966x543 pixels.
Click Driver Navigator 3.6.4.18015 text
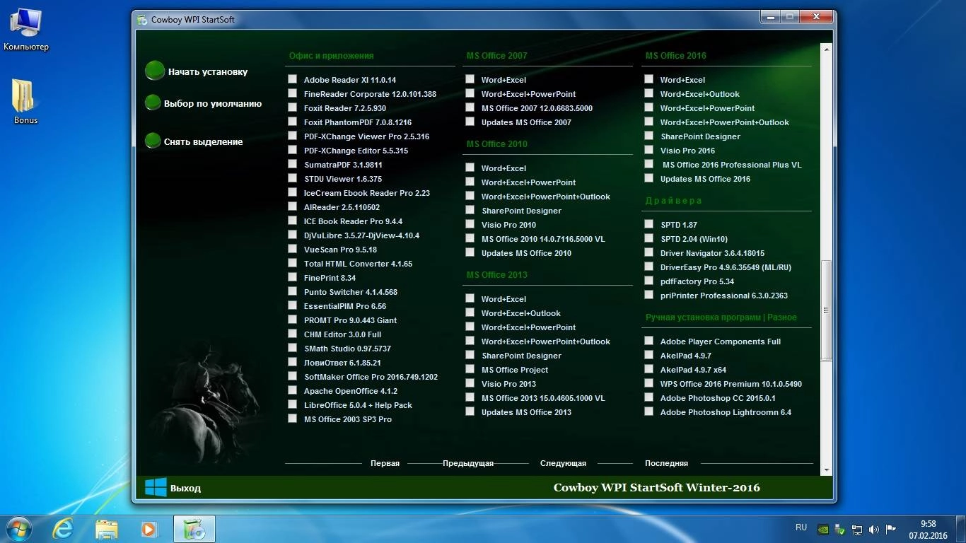click(x=712, y=253)
